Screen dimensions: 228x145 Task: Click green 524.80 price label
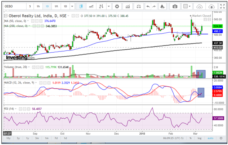[218, 26]
